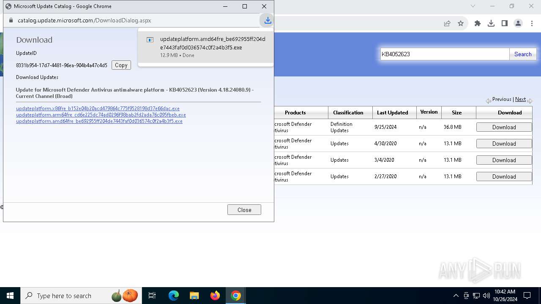Viewport: 541px width, 304px height.
Task: Click the Search button in catalog
Action: pyautogui.click(x=523, y=54)
